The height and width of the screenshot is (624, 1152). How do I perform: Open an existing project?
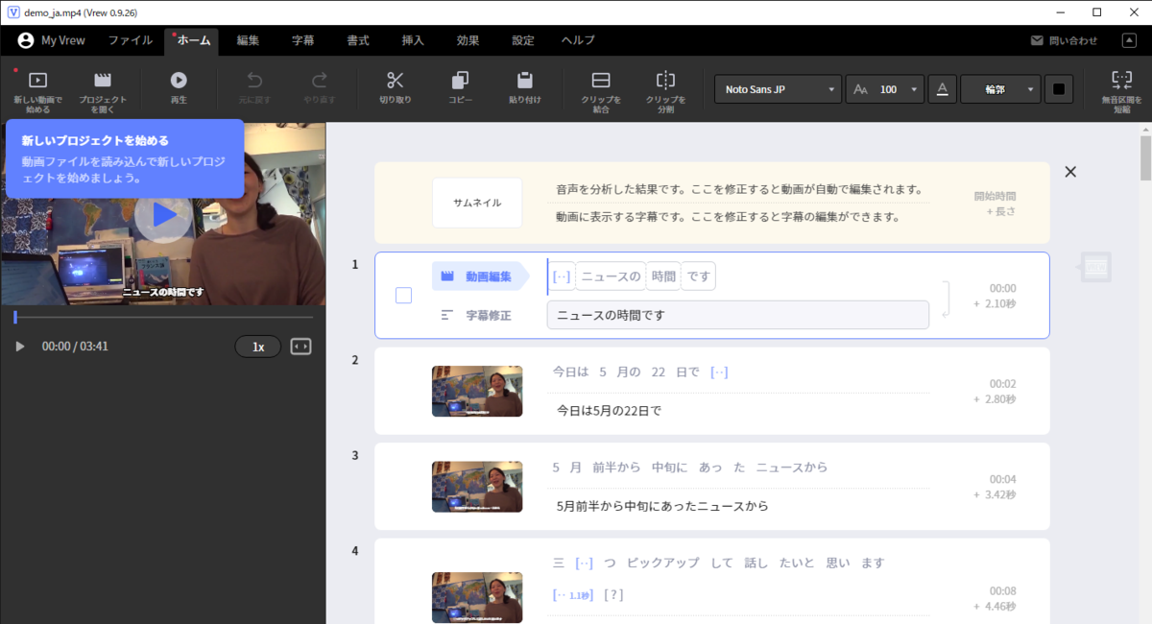tap(104, 88)
